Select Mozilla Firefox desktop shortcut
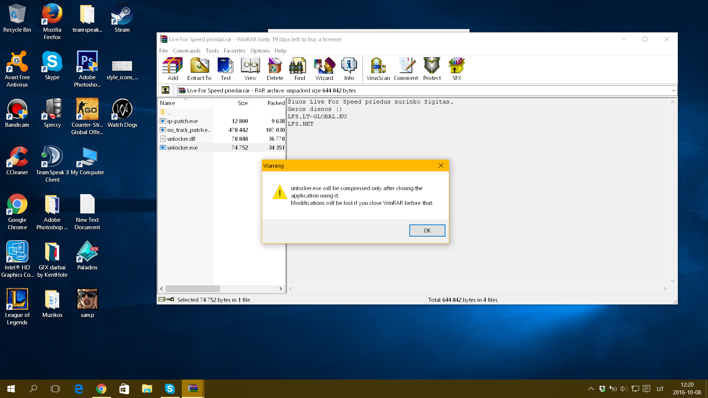The height and width of the screenshot is (398, 708). [52, 21]
